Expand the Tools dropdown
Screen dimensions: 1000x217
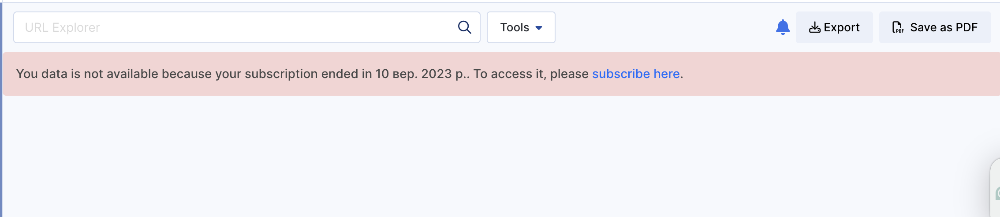[x=521, y=27]
